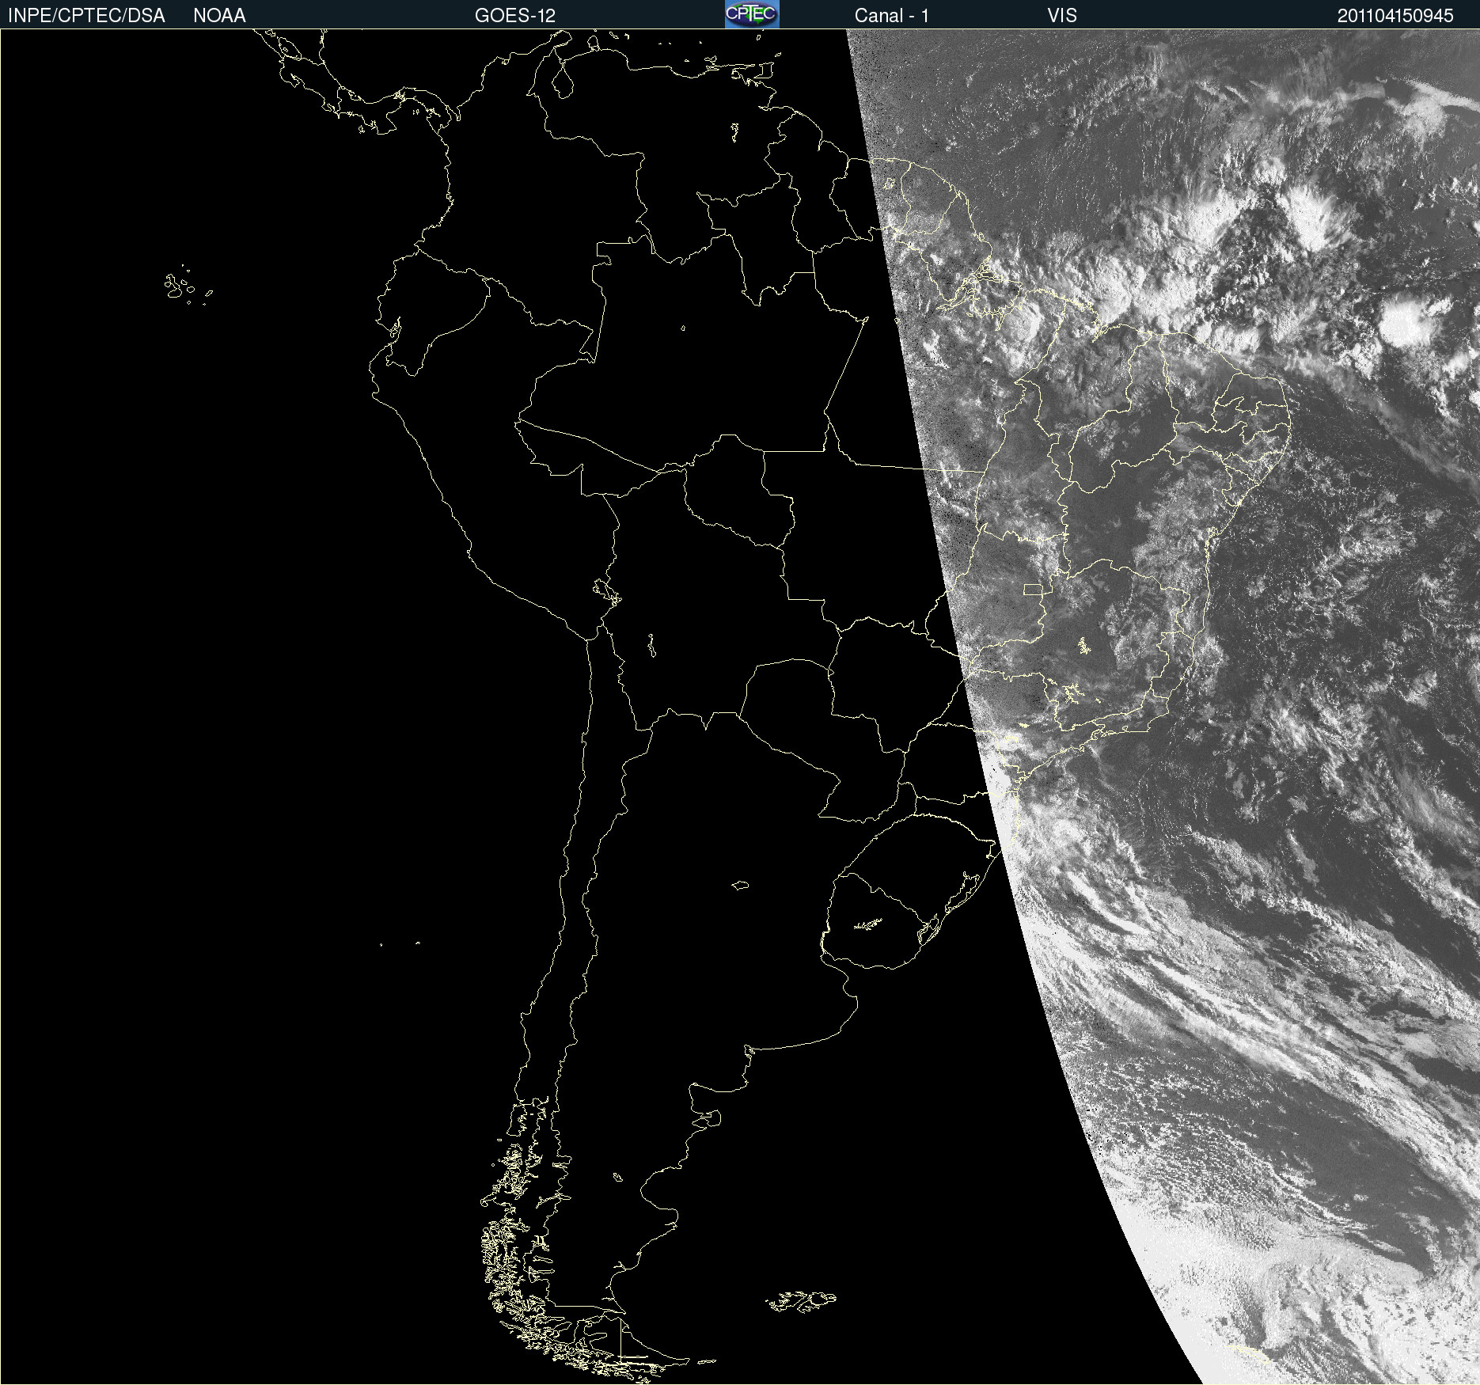Click the Canal - 1 label
This screenshot has height=1385, width=1480.
coord(891,16)
